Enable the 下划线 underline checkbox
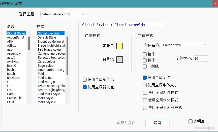This screenshot has width=218, height=132. [x=145, y=67]
